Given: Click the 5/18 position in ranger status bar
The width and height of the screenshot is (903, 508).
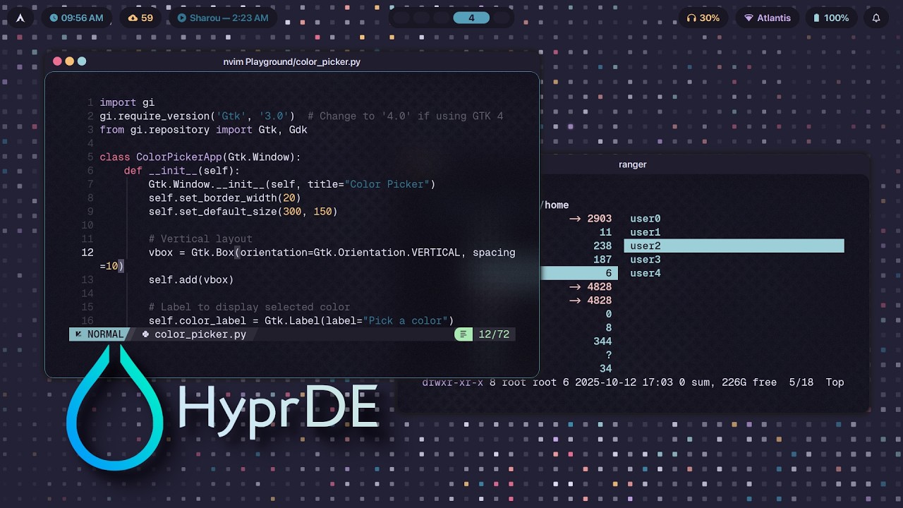Looking at the screenshot, I should pyautogui.click(x=801, y=382).
